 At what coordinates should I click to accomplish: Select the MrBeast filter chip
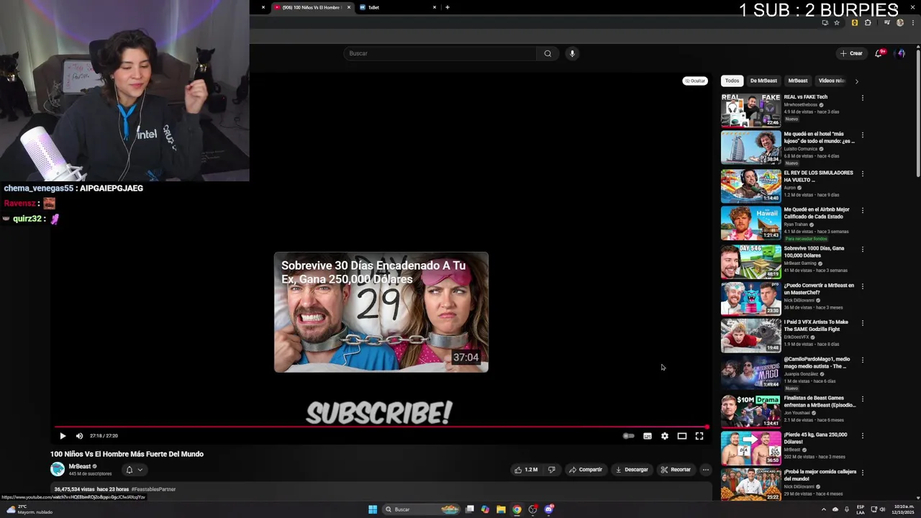click(798, 81)
